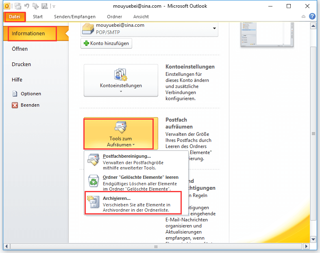Screen dimensions: 320x253
Task: Click the horizontal scrollbar left arrow
Action: [7, 247]
